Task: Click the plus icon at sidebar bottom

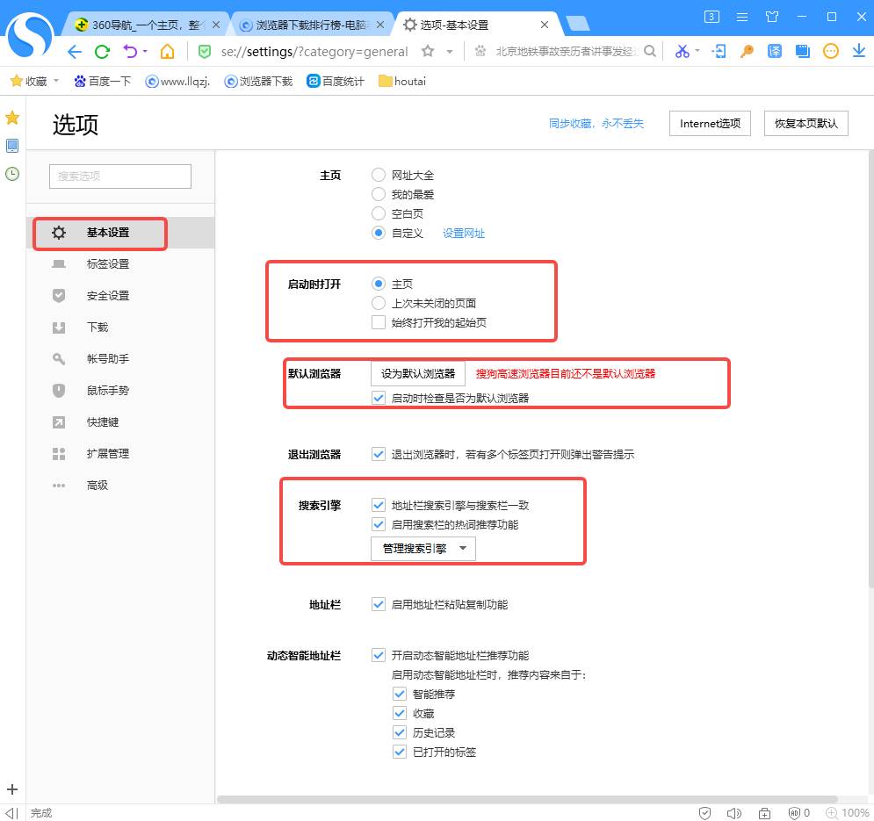Action: point(12,789)
